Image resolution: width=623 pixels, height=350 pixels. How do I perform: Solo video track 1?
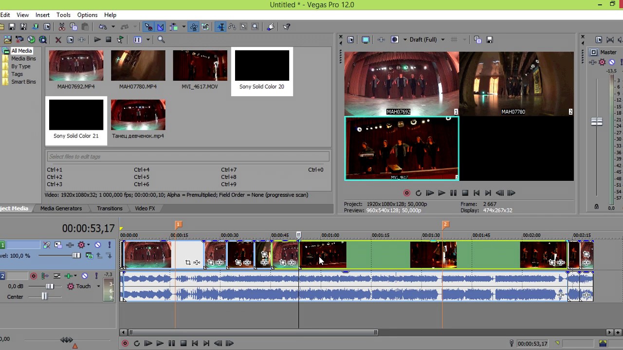tap(110, 245)
